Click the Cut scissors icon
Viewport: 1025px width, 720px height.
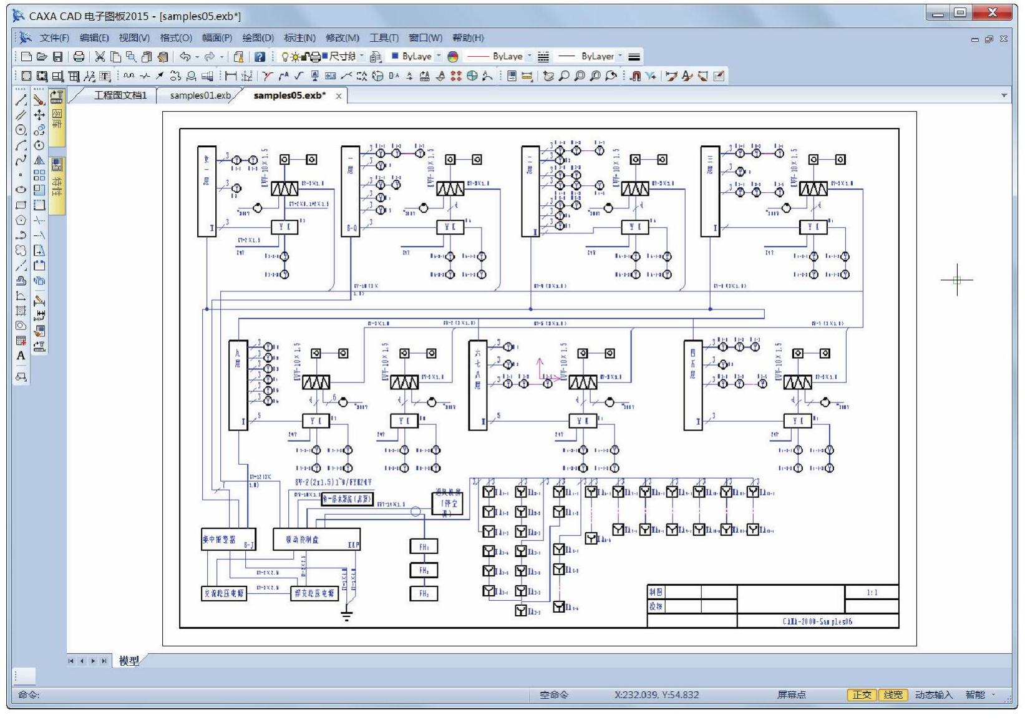click(100, 57)
